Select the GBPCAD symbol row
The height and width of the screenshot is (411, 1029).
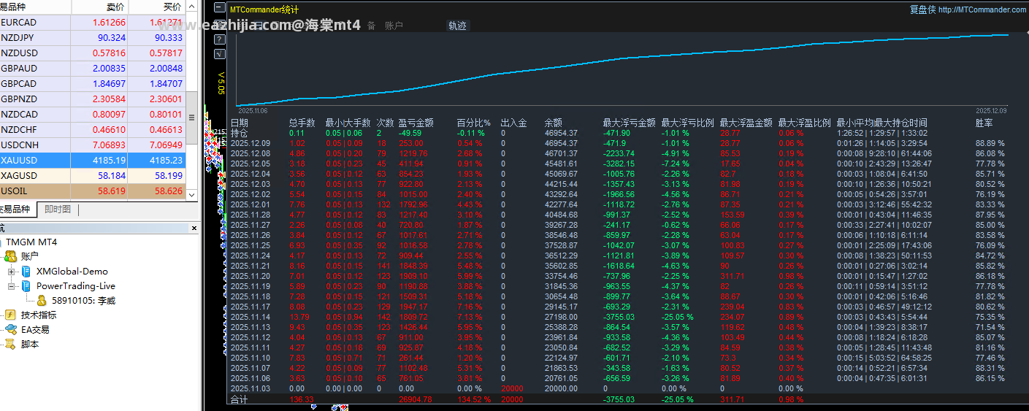(x=93, y=84)
